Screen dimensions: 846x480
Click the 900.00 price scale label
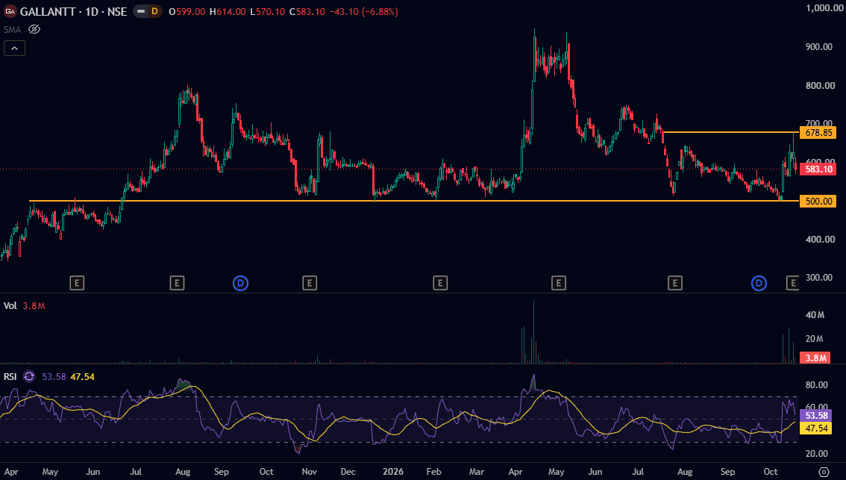(819, 47)
